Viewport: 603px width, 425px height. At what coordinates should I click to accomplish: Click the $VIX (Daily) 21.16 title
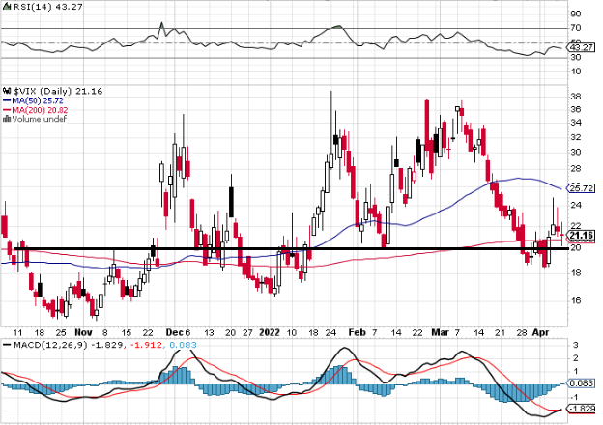[58, 91]
